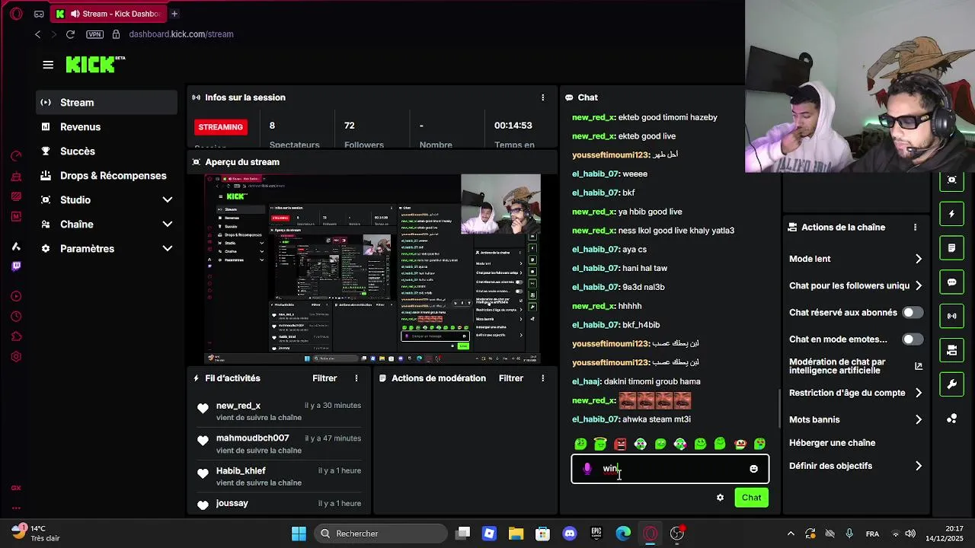The height and width of the screenshot is (548, 975).
Task: Click Habib_khlef in activity feed
Action: 241,471
